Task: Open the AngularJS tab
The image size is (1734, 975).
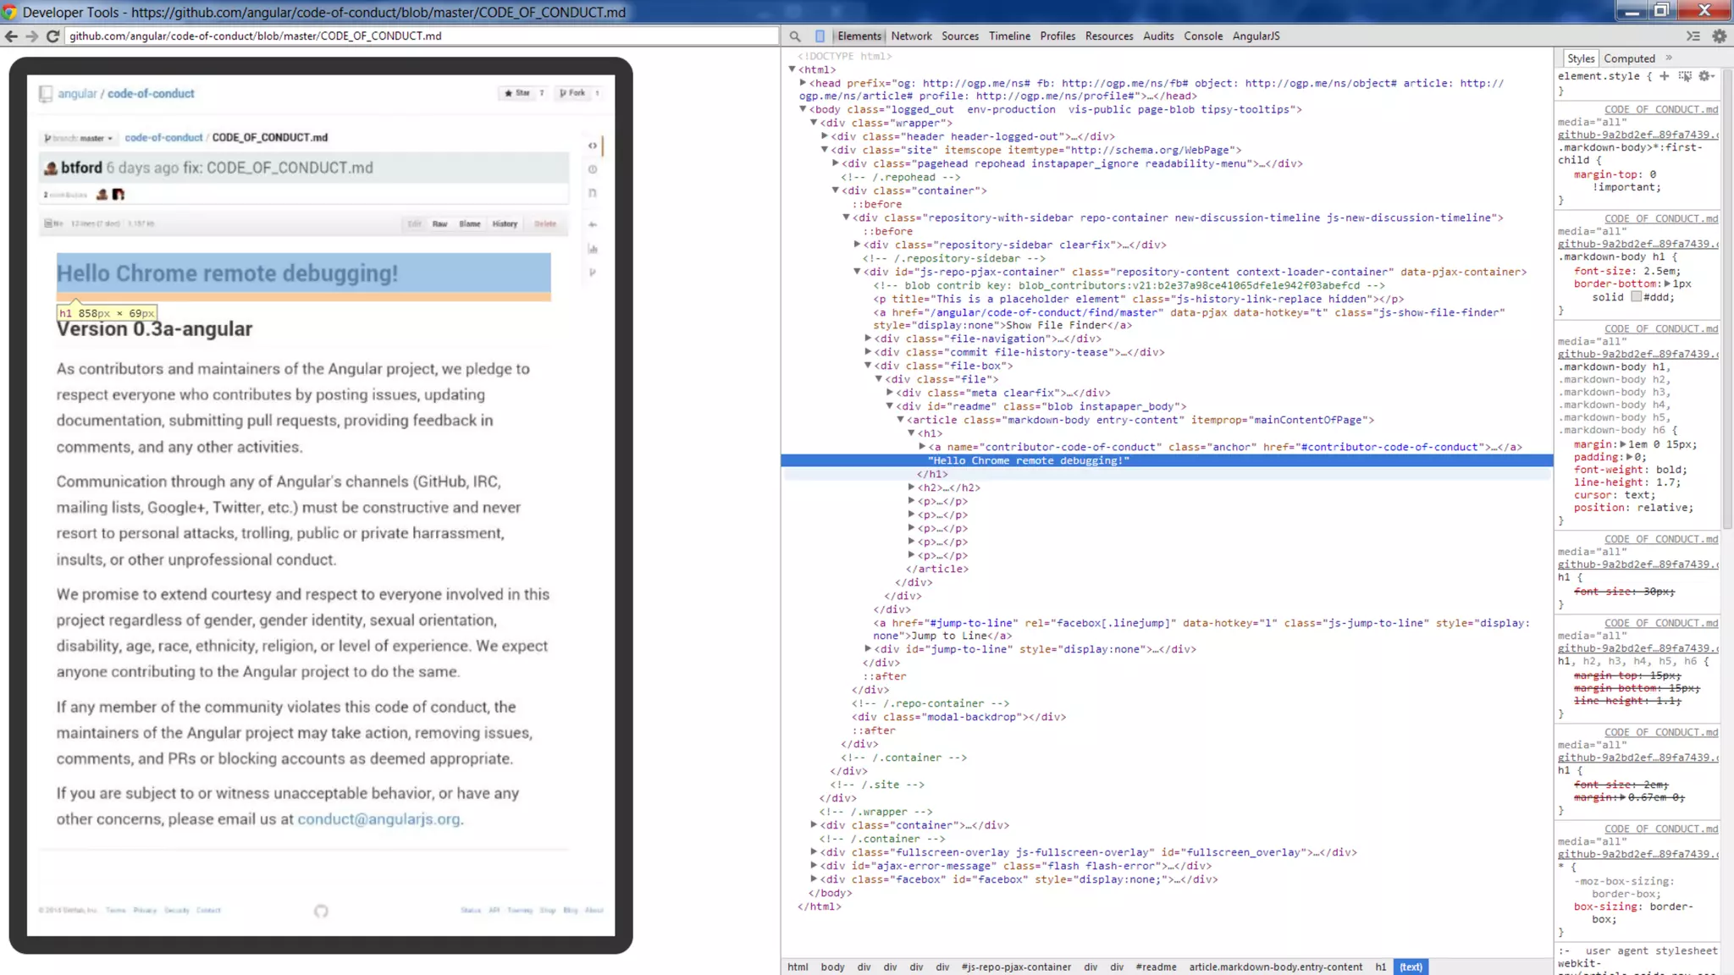Action: 1256,36
